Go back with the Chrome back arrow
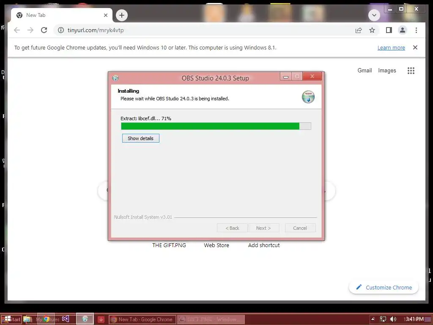433x325 pixels. 17,30
